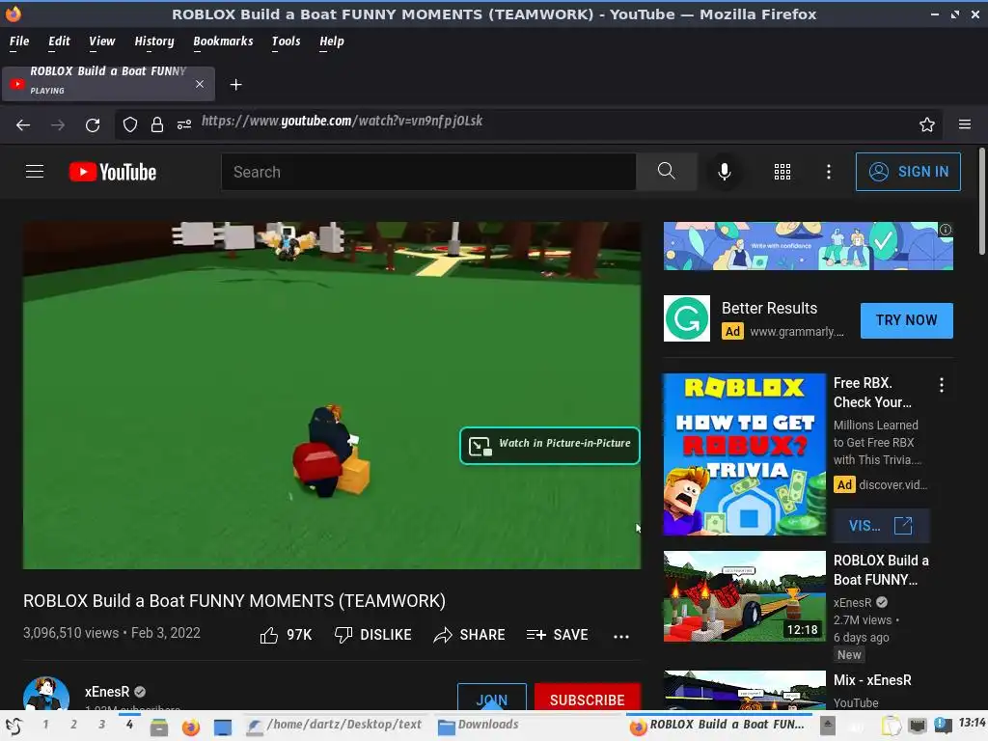
Task: Click the show desktop icon in taskbar
Action: [223, 727]
